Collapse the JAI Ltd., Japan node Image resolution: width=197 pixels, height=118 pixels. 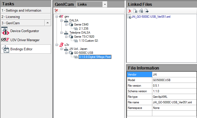[61, 49]
